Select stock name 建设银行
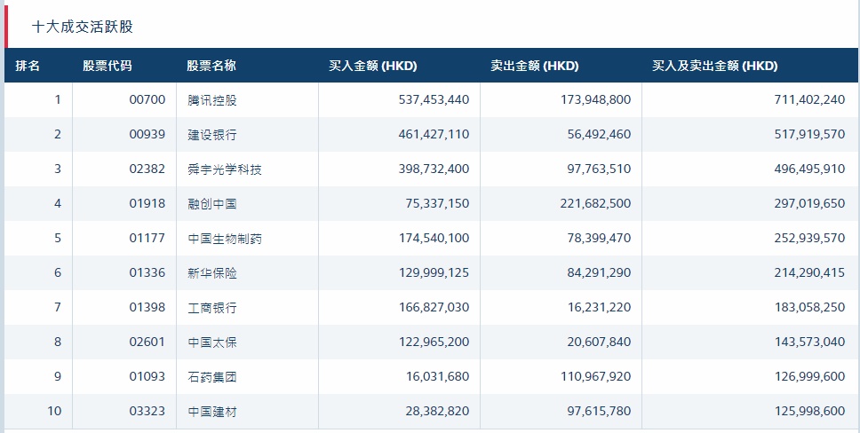The image size is (860, 433). click(x=212, y=135)
